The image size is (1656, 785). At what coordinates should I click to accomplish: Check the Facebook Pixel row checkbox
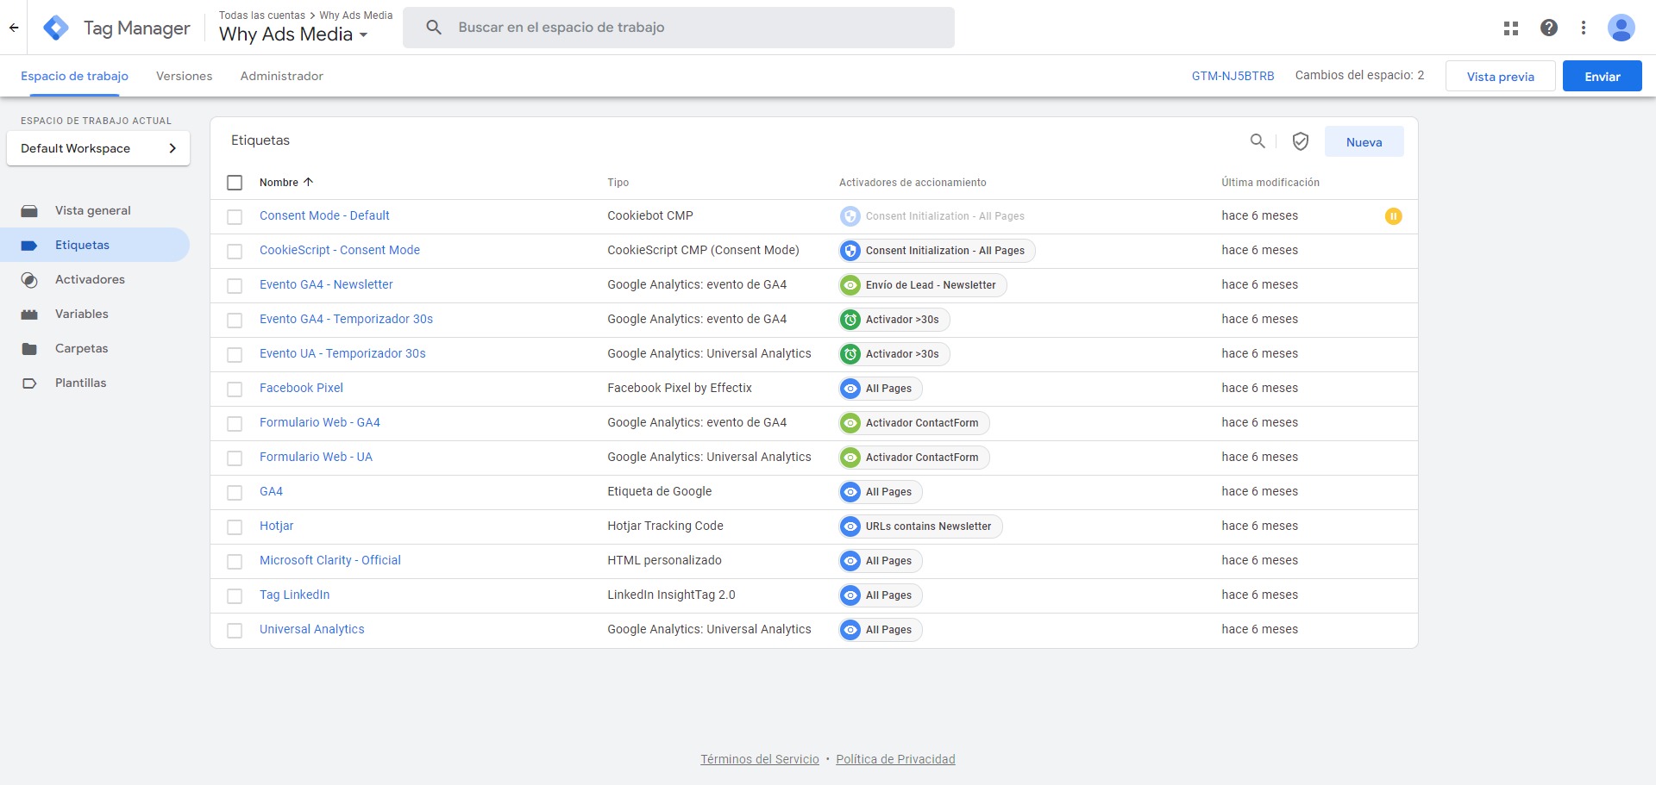pyautogui.click(x=235, y=389)
